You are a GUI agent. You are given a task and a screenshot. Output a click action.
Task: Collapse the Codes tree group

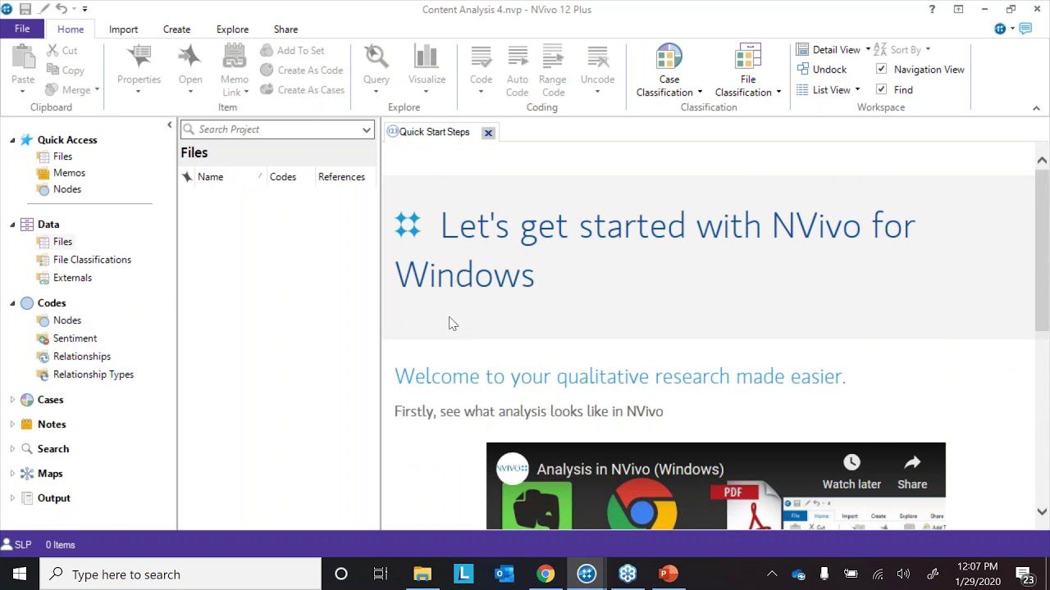point(12,303)
